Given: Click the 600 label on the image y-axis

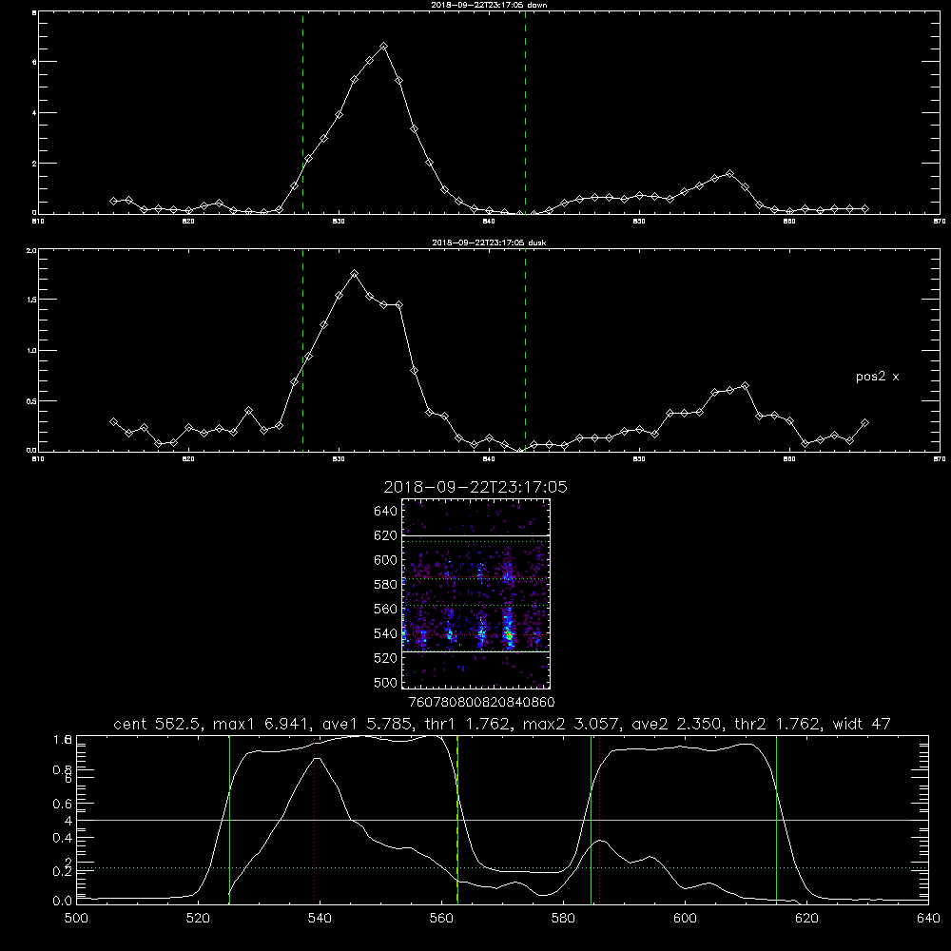Looking at the screenshot, I should [x=386, y=560].
